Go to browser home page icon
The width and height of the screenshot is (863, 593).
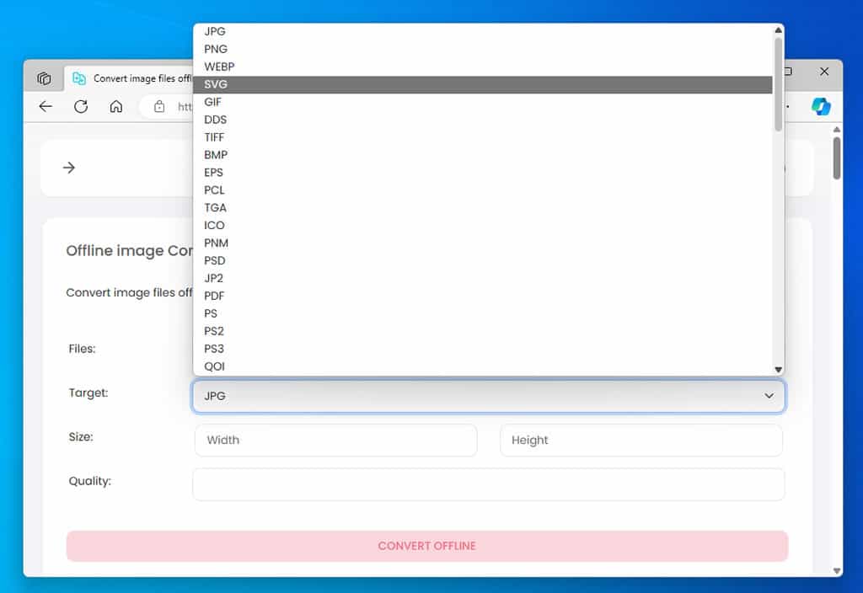tap(116, 106)
